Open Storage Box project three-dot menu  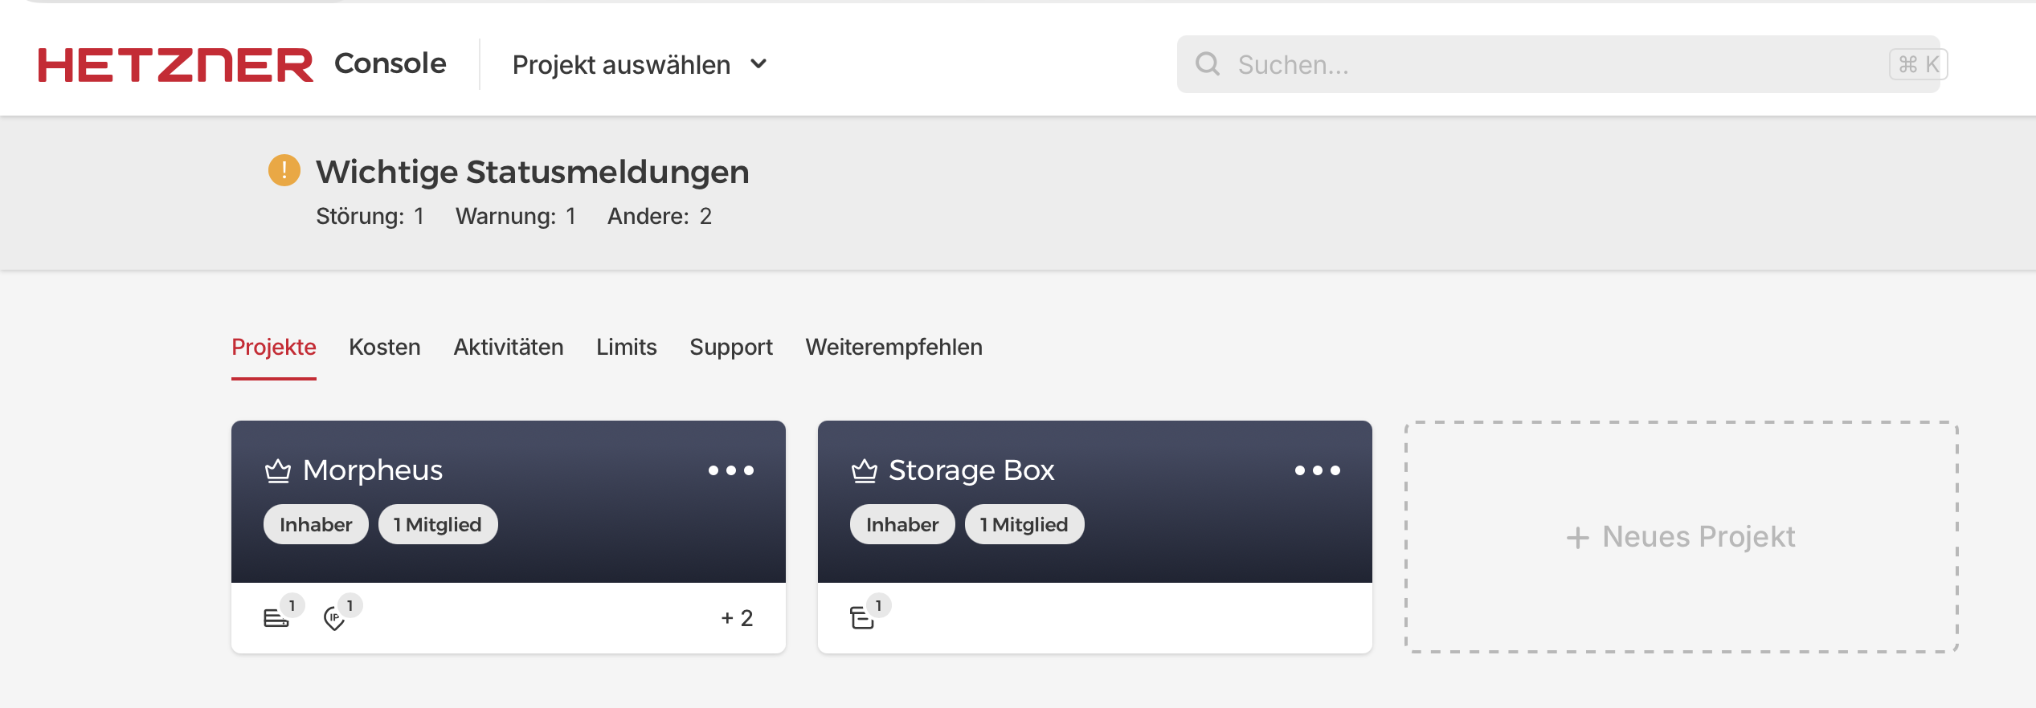[1317, 470]
